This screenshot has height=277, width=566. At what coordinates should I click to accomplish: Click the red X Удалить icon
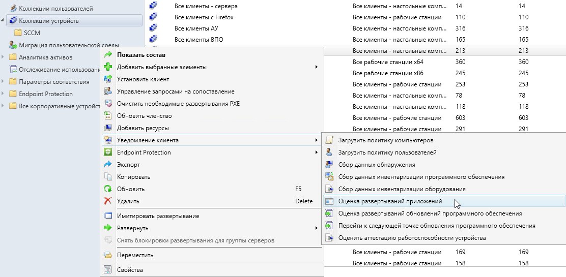[108, 201]
